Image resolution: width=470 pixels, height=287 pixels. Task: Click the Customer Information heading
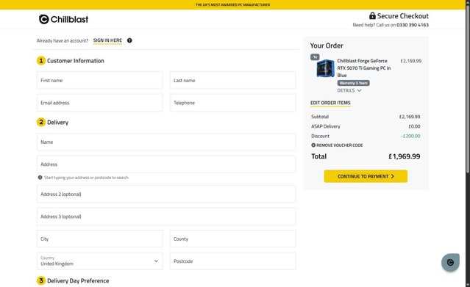click(x=76, y=61)
